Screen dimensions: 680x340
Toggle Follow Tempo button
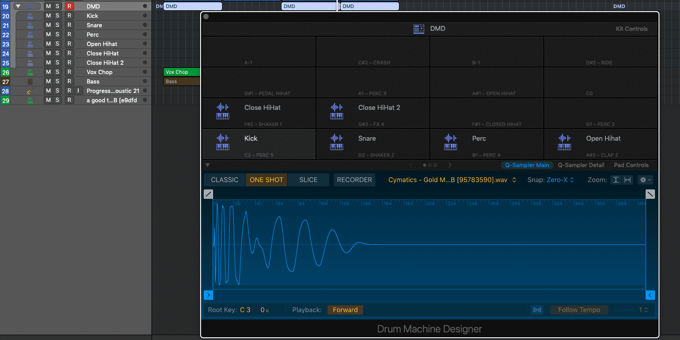[579, 310]
